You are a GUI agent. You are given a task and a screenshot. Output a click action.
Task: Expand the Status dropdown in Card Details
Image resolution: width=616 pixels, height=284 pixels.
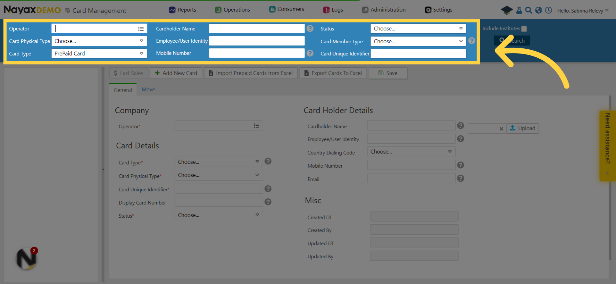[x=219, y=215]
